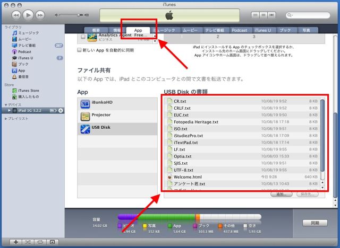Select the SJIS.txt file

tap(242, 163)
